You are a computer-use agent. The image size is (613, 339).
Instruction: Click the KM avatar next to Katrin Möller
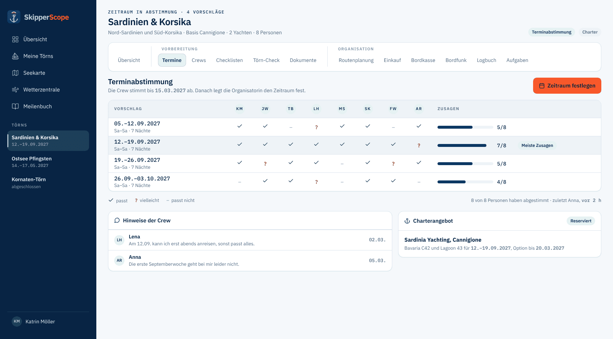[x=17, y=322]
